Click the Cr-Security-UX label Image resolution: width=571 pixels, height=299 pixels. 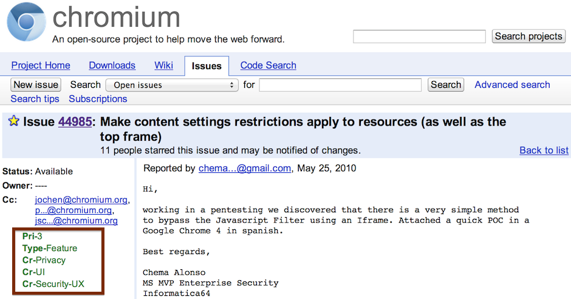pos(53,283)
